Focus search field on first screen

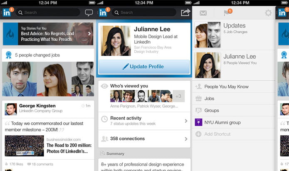coord(48,12)
